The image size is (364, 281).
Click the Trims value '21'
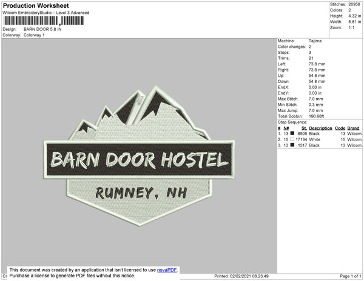pos(311,58)
